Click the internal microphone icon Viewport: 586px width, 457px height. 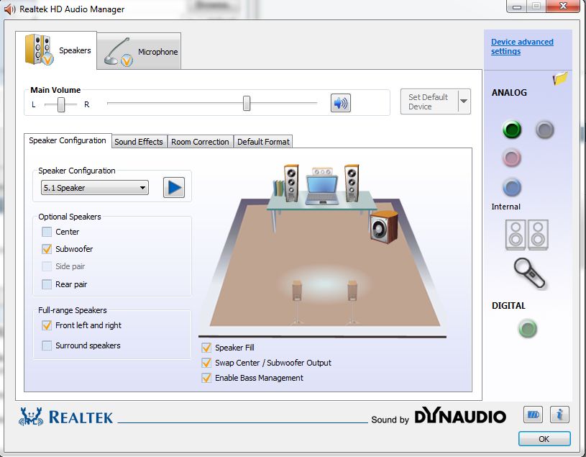point(528,273)
